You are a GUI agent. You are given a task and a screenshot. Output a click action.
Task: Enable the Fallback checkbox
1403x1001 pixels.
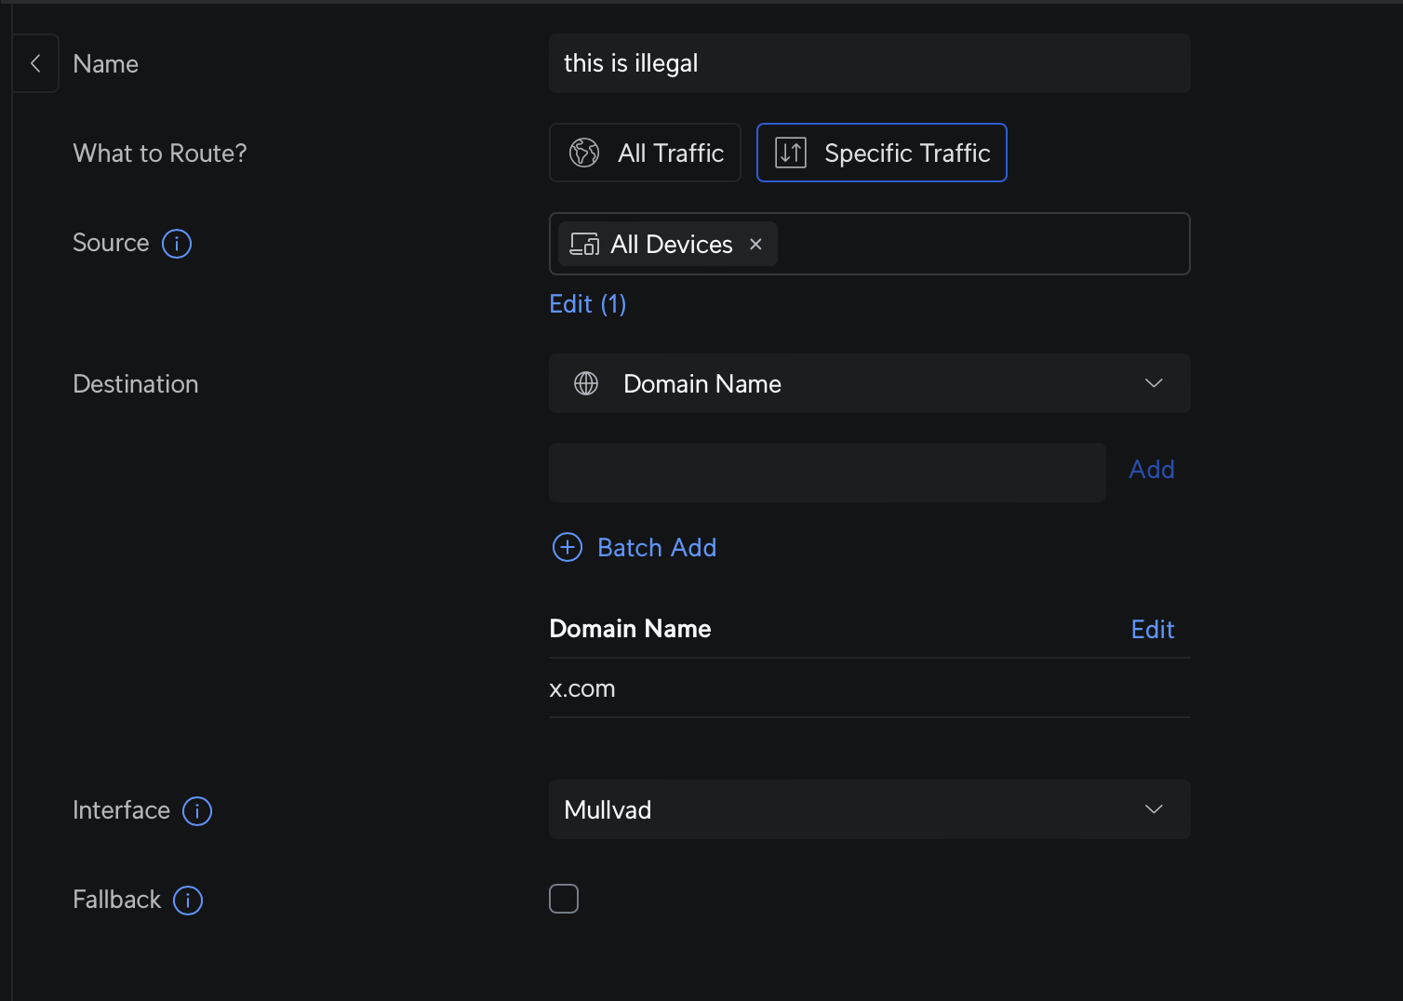tap(564, 899)
